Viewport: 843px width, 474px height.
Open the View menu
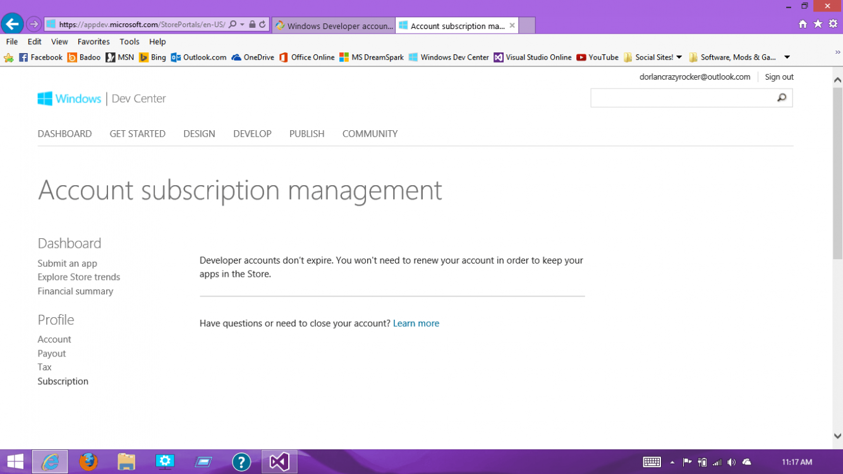click(59, 42)
